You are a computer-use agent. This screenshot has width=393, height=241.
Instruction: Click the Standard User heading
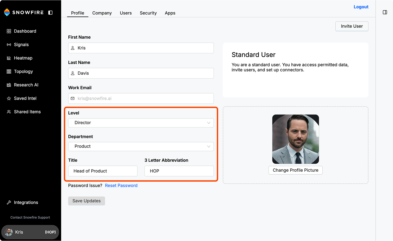(x=253, y=55)
